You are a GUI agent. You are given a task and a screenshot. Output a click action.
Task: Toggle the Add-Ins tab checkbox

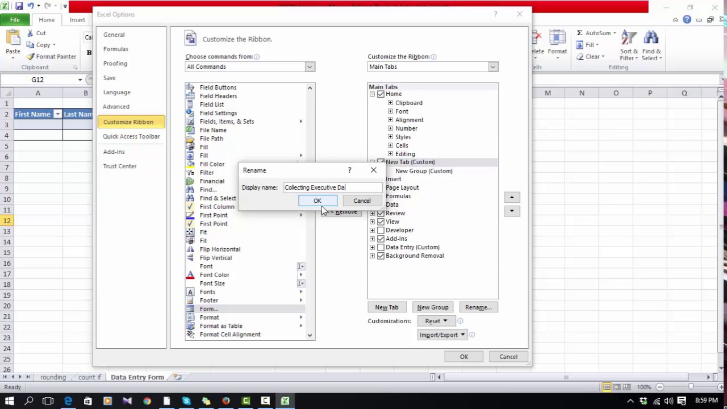click(x=381, y=239)
